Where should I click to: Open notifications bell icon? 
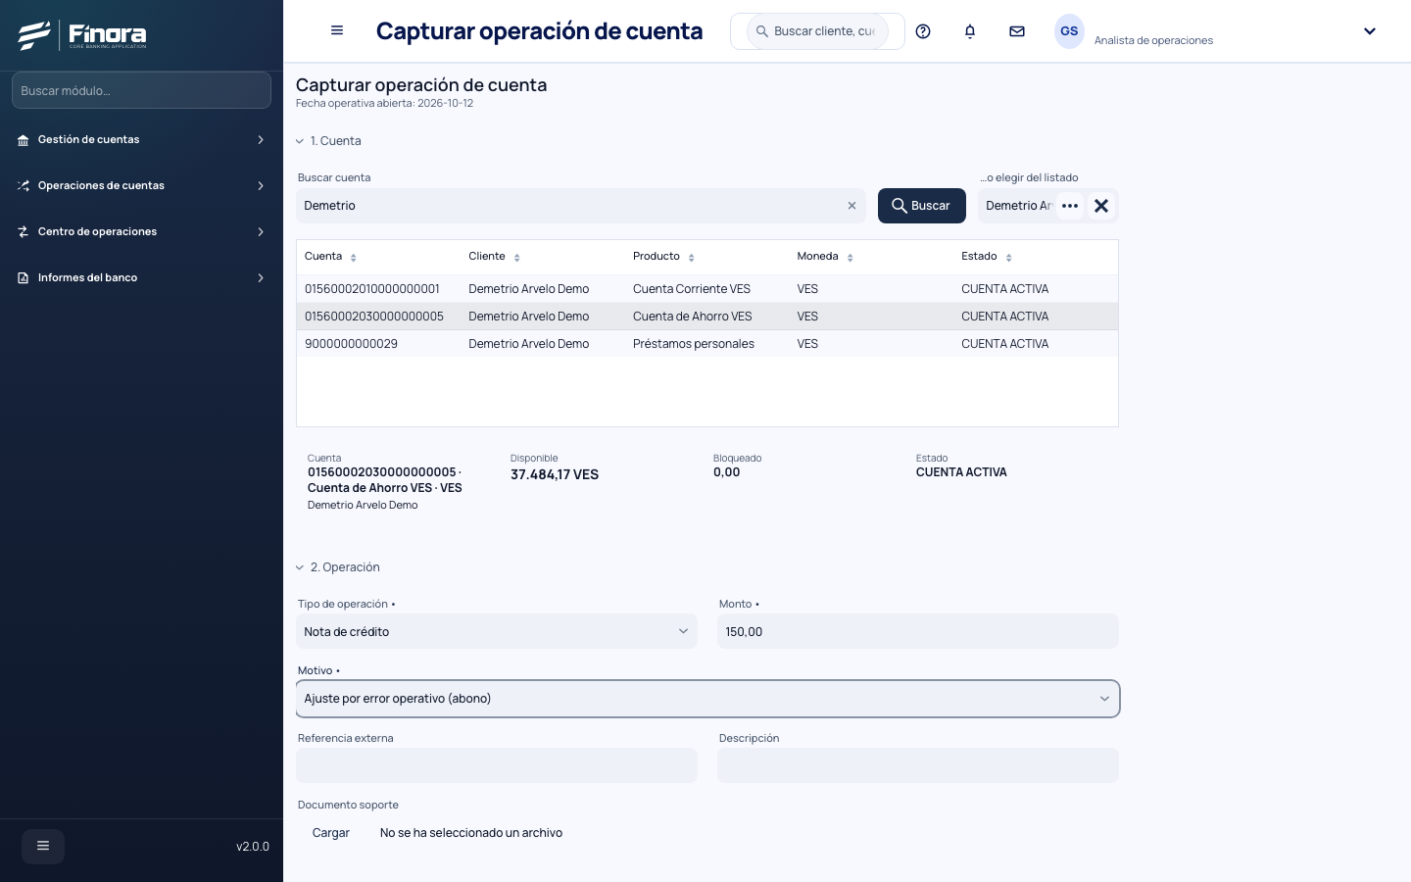(x=970, y=31)
